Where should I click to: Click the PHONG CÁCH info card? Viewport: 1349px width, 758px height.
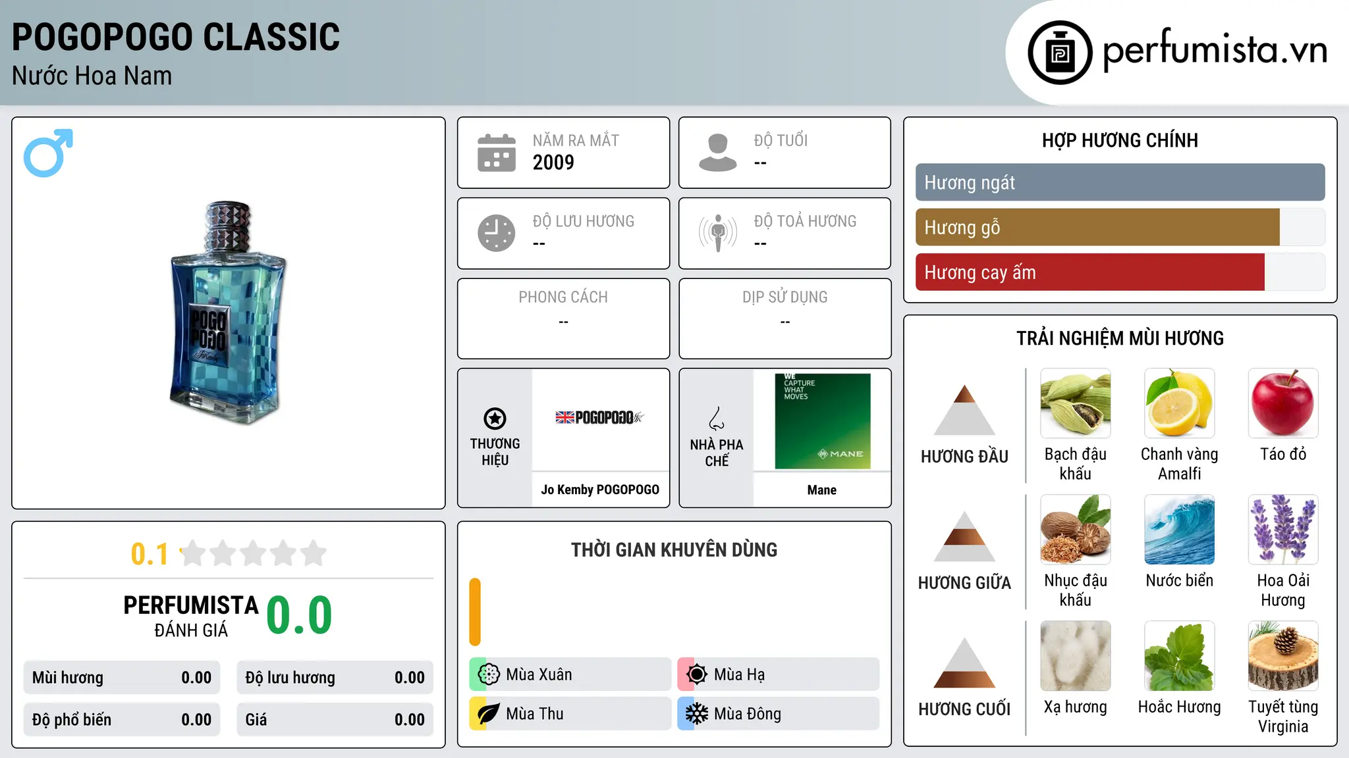click(x=564, y=318)
